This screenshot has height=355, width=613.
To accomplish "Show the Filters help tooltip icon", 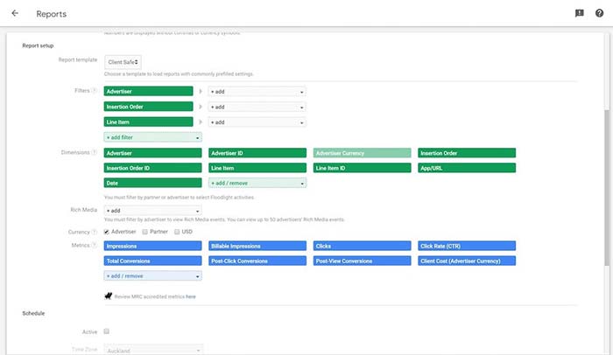I will [x=94, y=91].
